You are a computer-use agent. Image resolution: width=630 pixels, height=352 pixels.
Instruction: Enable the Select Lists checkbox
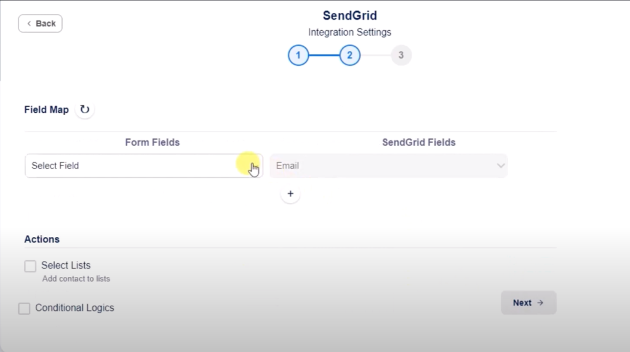coord(30,266)
